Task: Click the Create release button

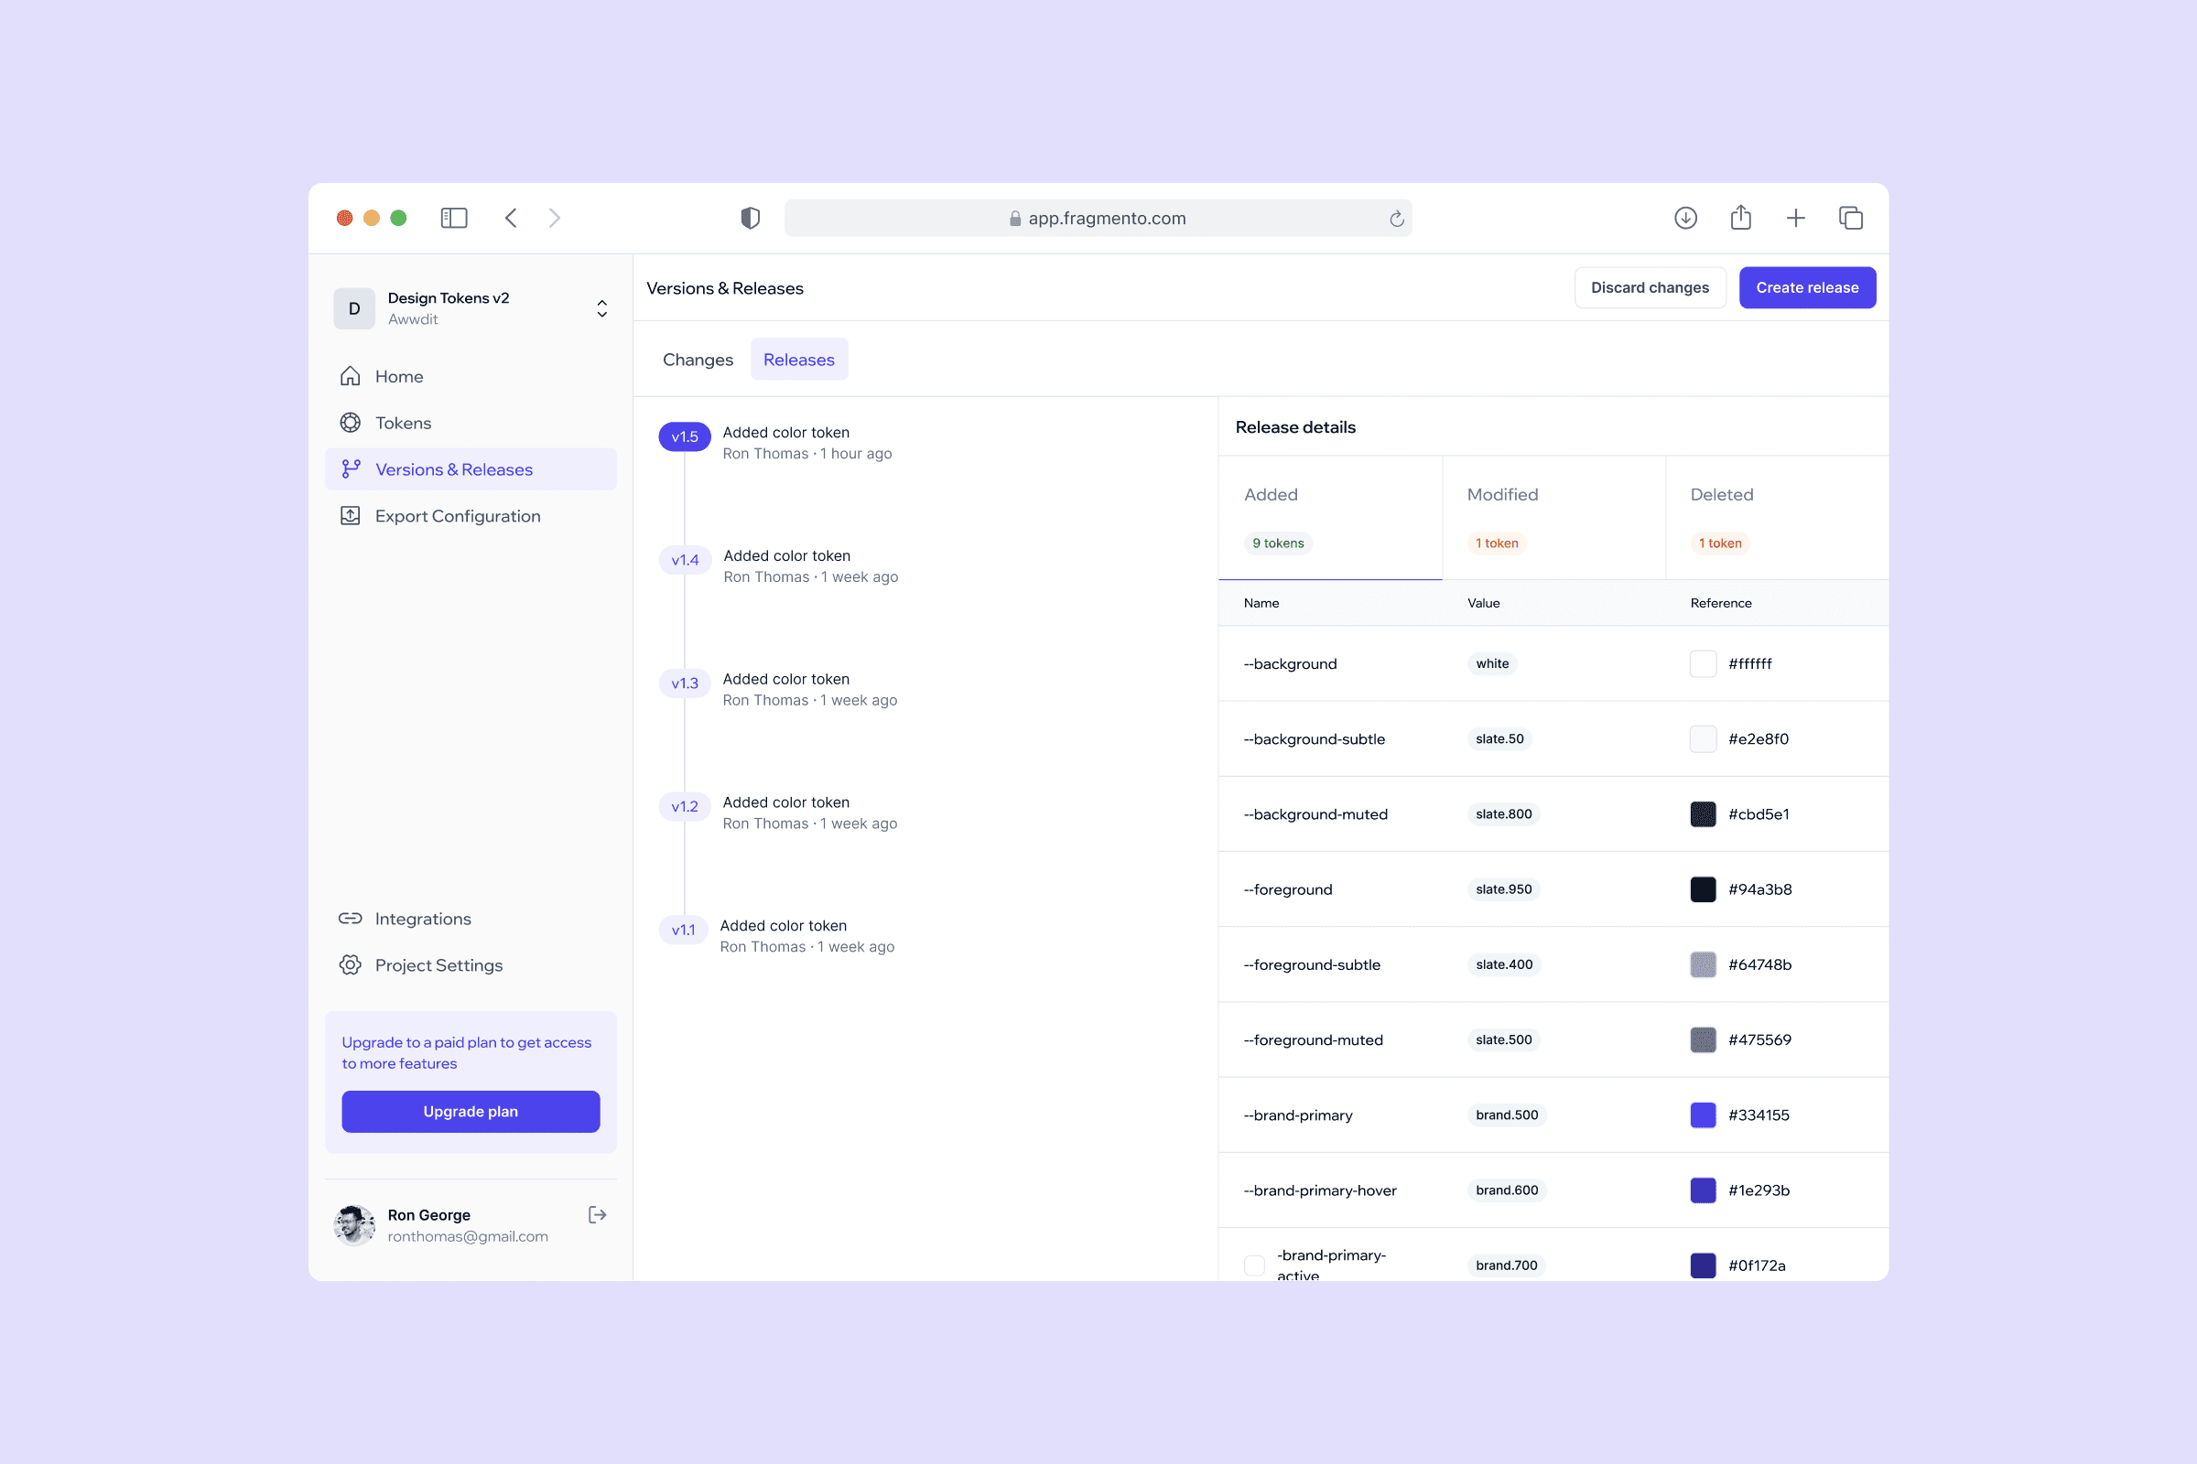Action: [x=1806, y=287]
